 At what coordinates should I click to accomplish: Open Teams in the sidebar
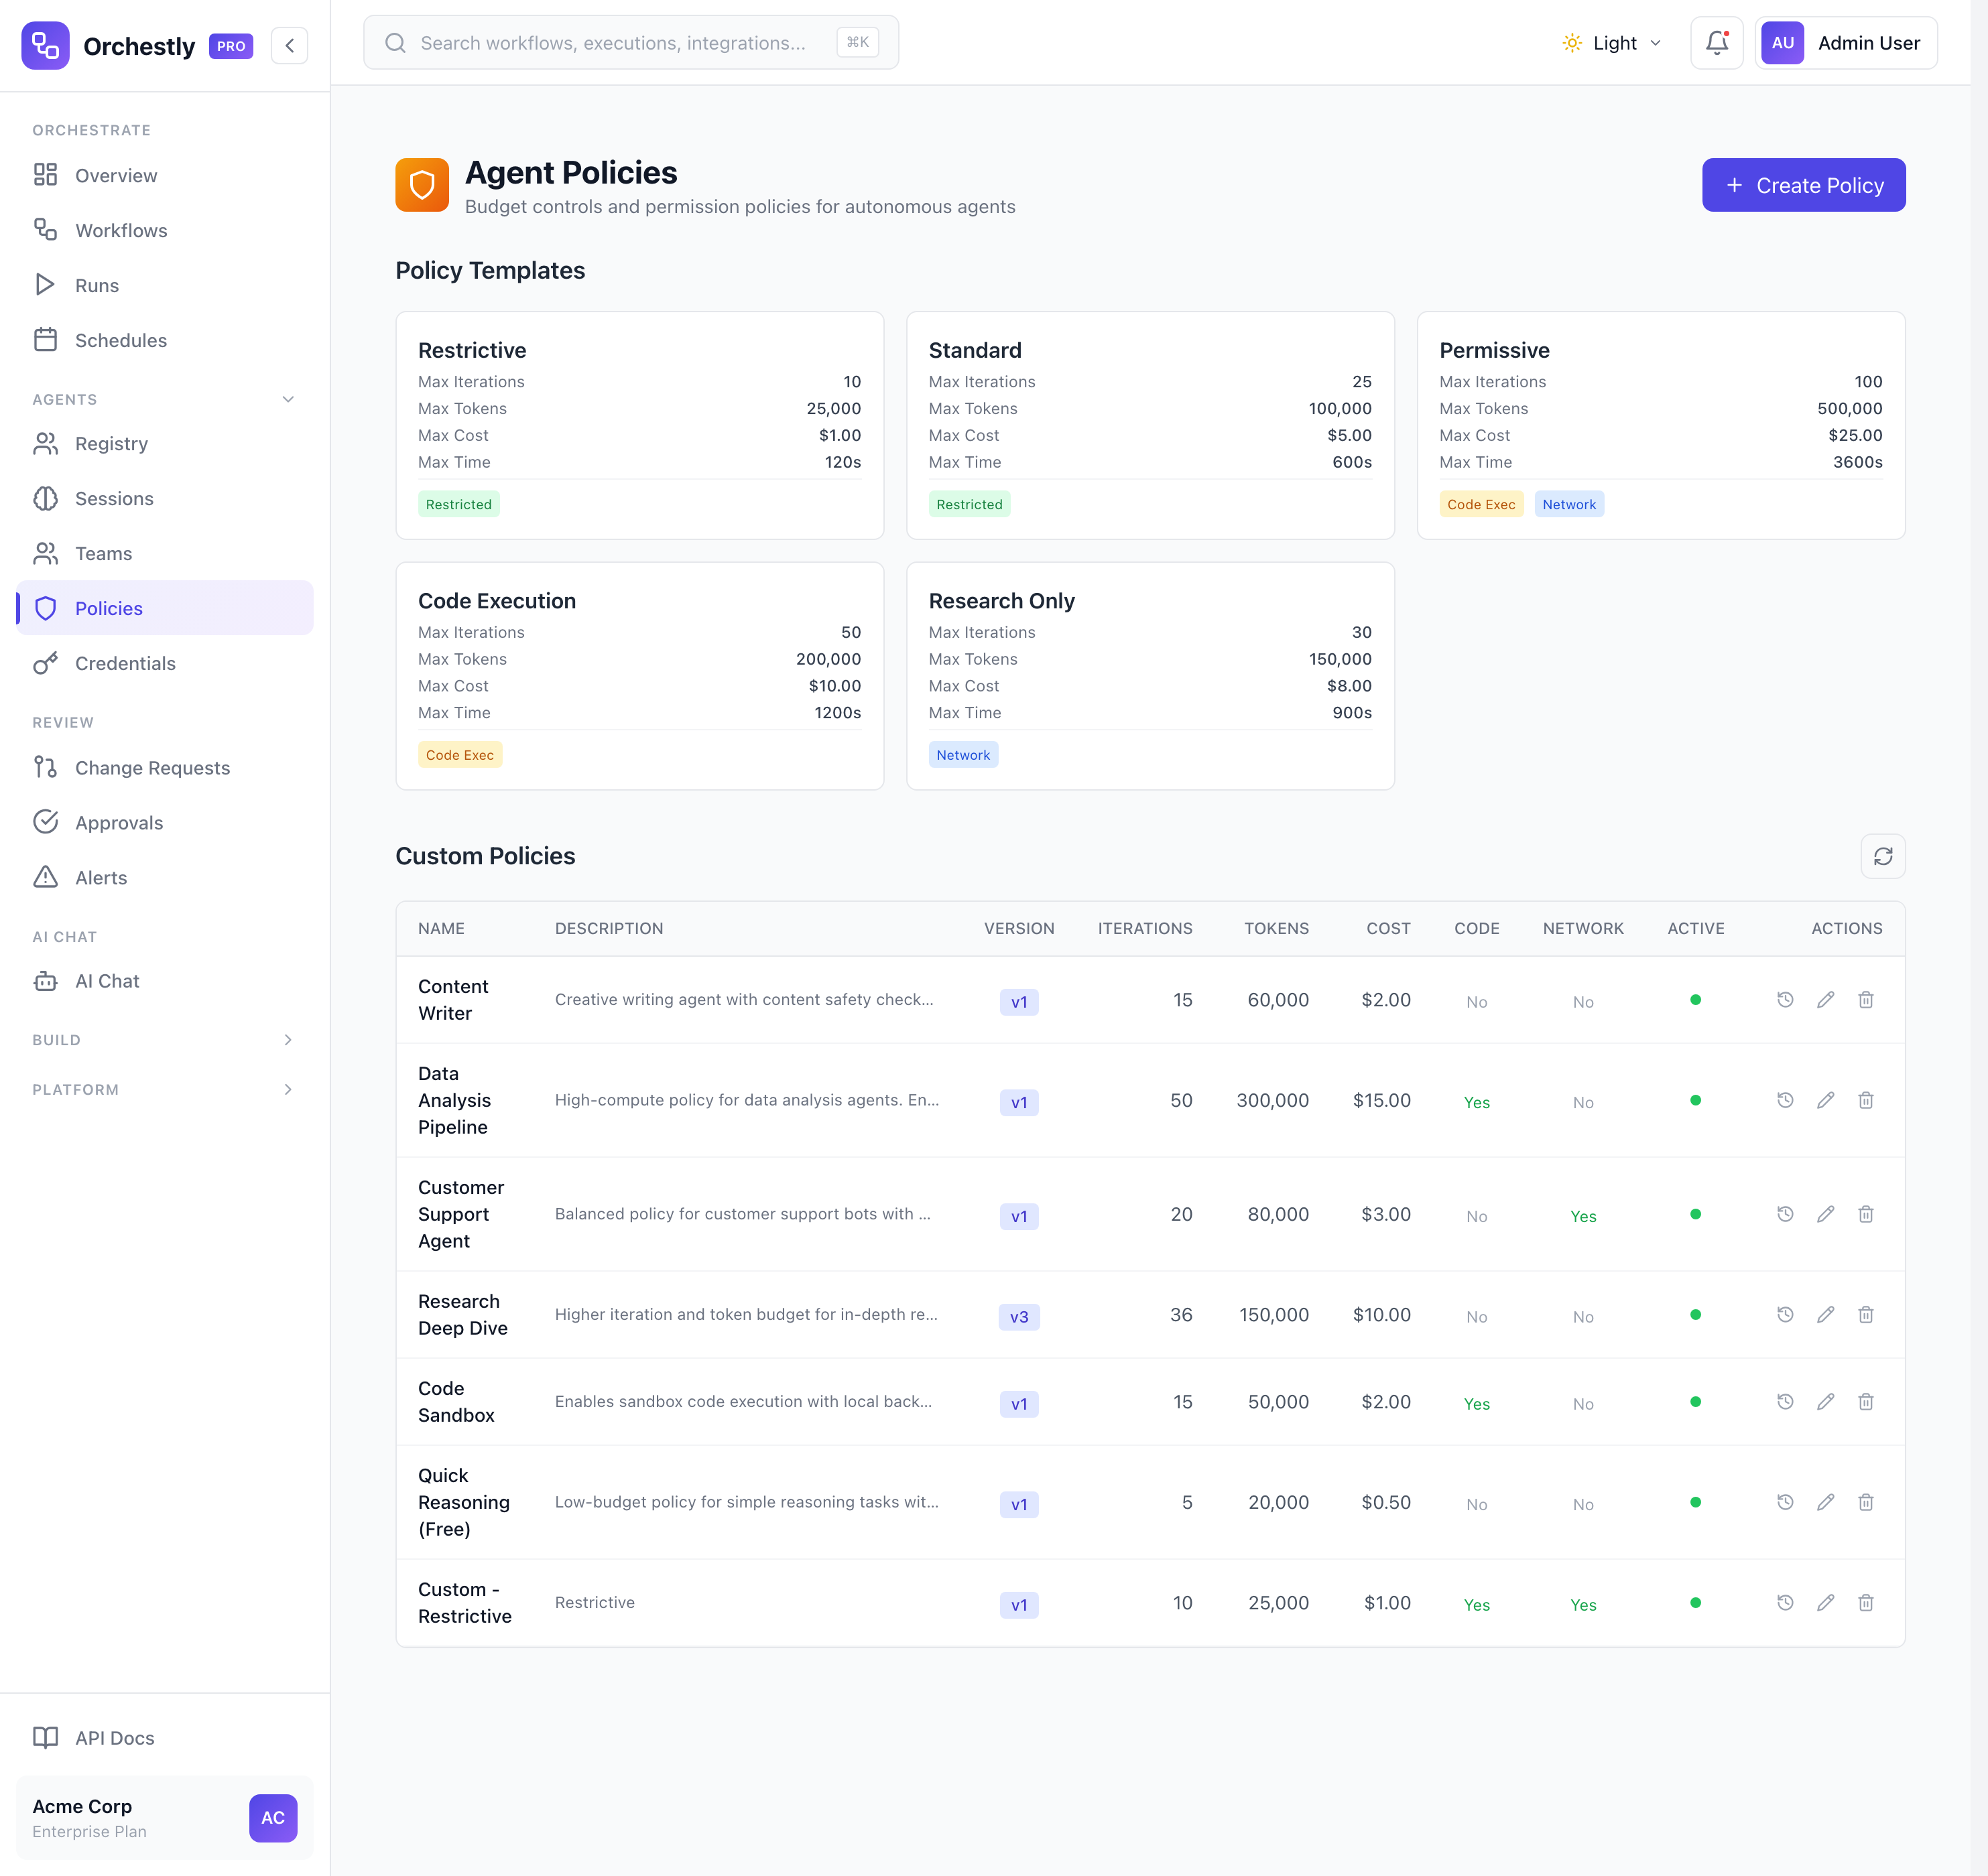[165, 553]
